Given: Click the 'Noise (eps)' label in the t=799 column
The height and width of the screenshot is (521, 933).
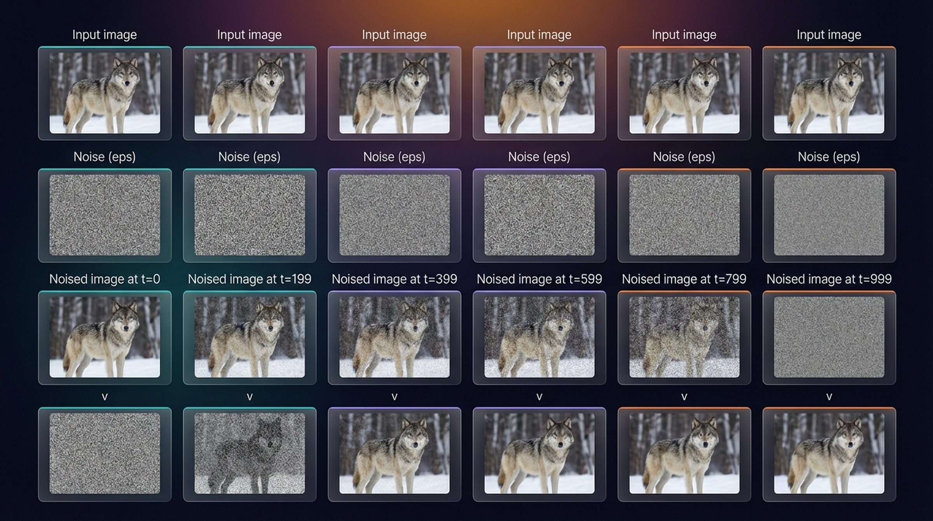Looking at the screenshot, I should 684,157.
